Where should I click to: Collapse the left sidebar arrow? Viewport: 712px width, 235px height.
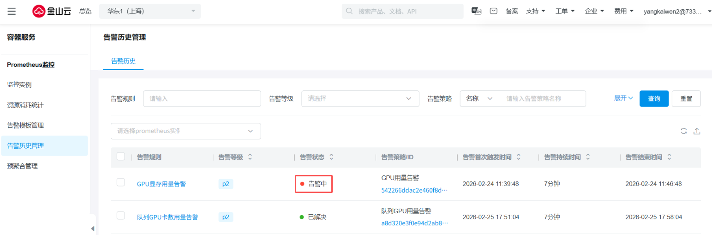point(93,229)
